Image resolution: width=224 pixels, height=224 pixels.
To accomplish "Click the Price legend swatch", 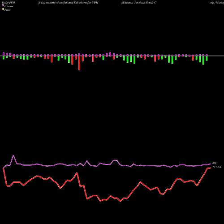I will pyautogui.click(x=3, y=9).
